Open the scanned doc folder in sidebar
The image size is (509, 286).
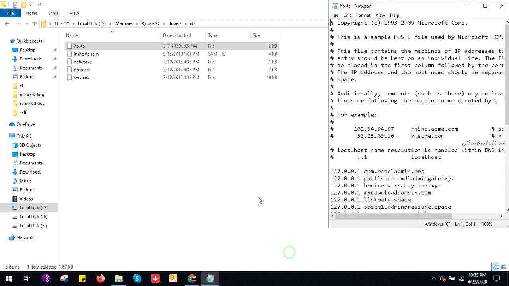[x=32, y=104]
